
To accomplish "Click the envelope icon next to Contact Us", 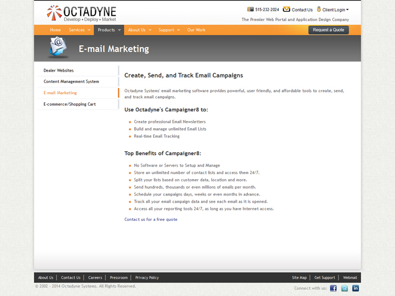I will click(x=287, y=10).
